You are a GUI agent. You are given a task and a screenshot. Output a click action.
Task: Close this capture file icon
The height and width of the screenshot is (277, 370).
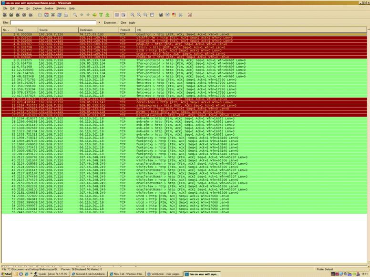[53, 15]
